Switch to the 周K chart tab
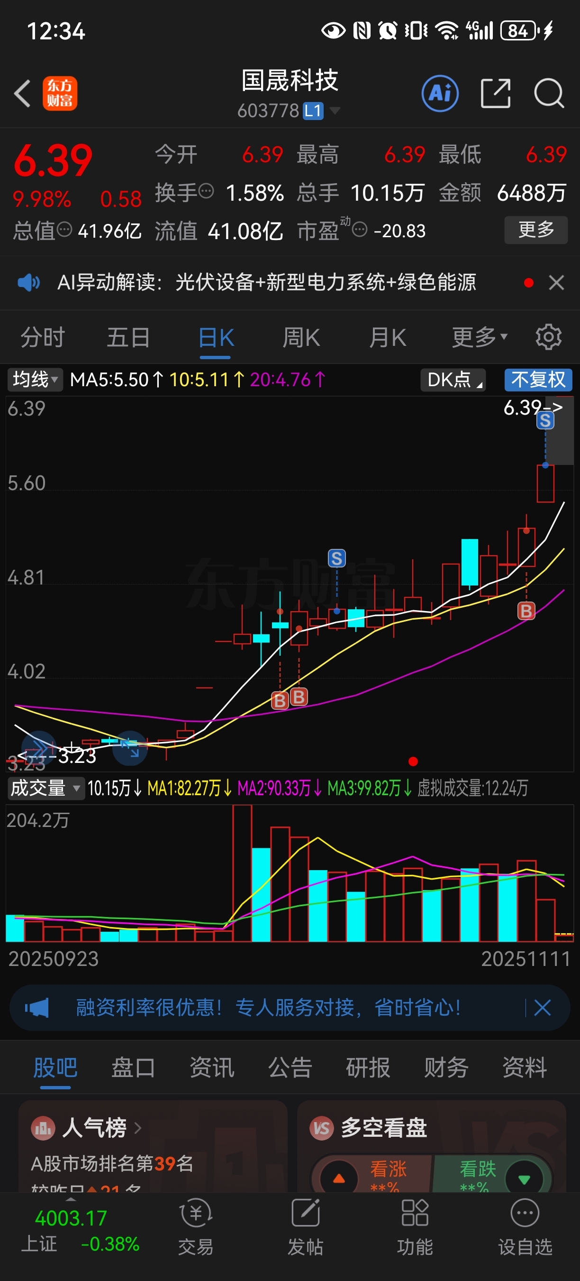This screenshot has width=580, height=1281. tap(301, 337)
